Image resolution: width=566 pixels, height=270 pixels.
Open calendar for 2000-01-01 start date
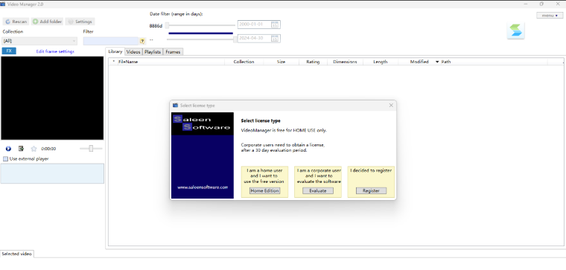click(x=275, y=25)
